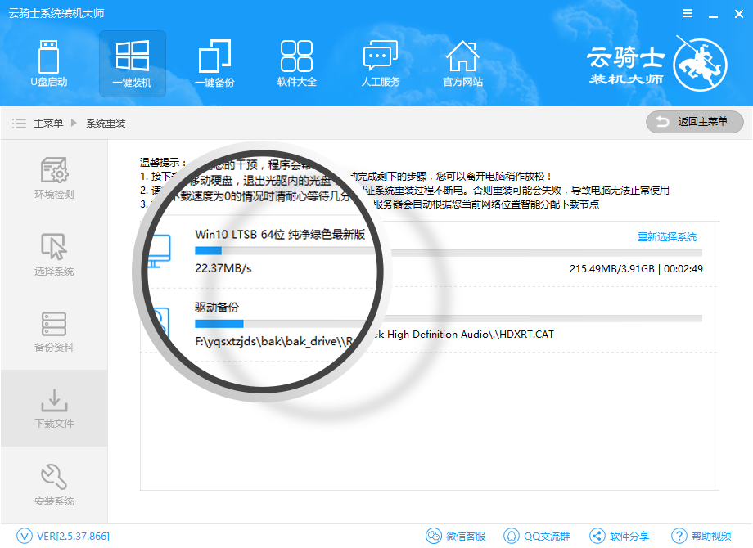Click 软件分享 share icon

pyautogui.click(x=620, y=537)
